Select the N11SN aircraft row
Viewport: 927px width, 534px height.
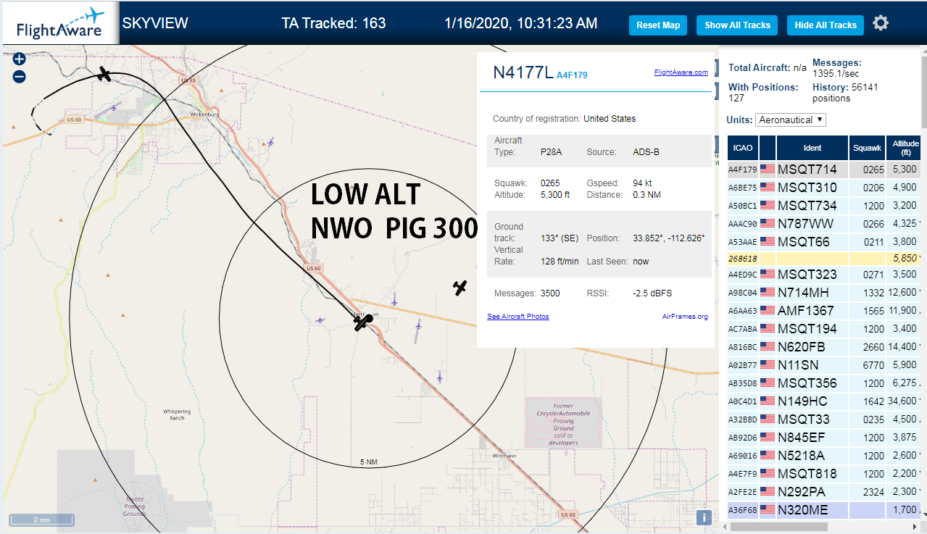(x=824, y=365)
